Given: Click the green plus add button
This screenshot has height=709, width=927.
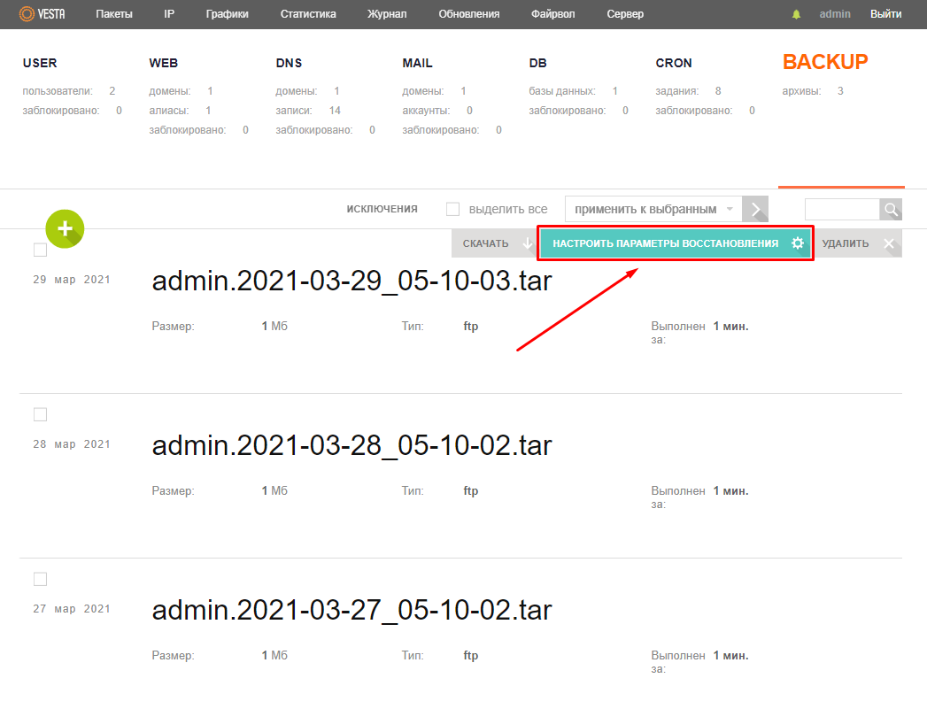Looking at the screenshot, I should [65, 228].
